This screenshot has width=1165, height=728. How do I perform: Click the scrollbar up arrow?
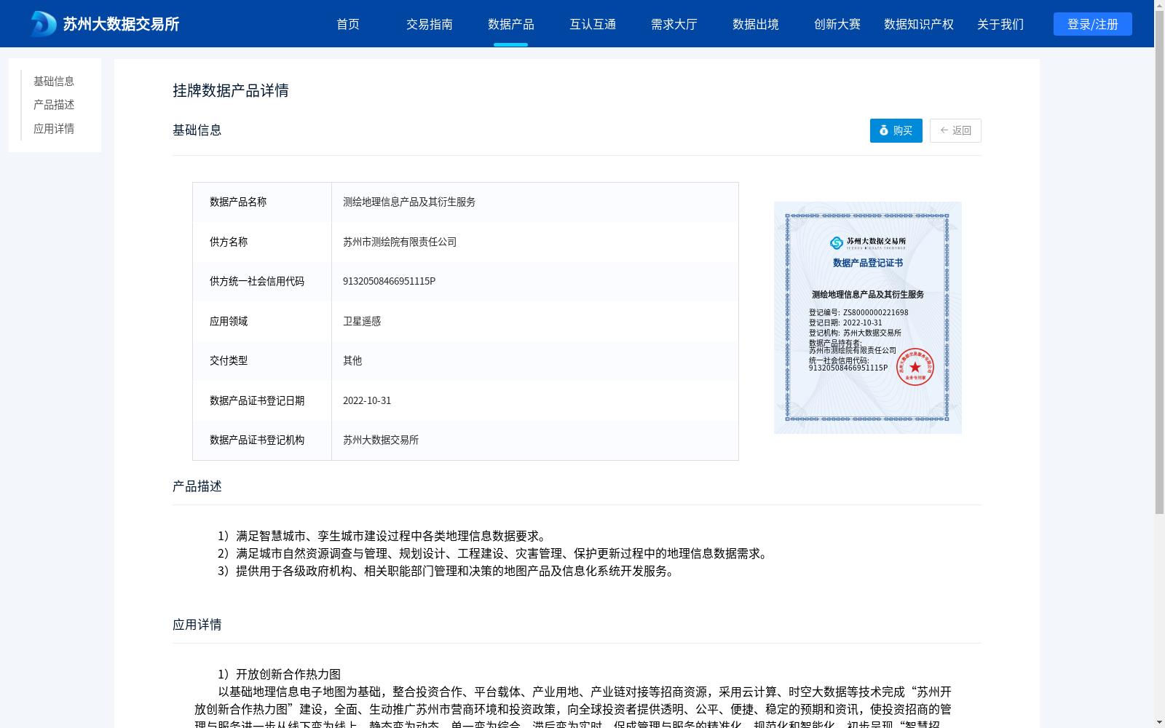pyautogui.click(x=1159, y=6)
